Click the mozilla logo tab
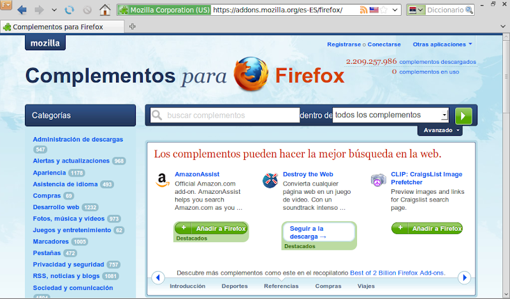Screen dimensions: 510x299 pos(45,43)
